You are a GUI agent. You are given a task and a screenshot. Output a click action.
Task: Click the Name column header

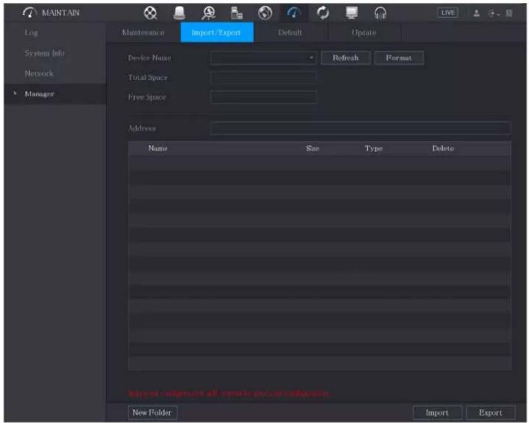click(158, 148)
